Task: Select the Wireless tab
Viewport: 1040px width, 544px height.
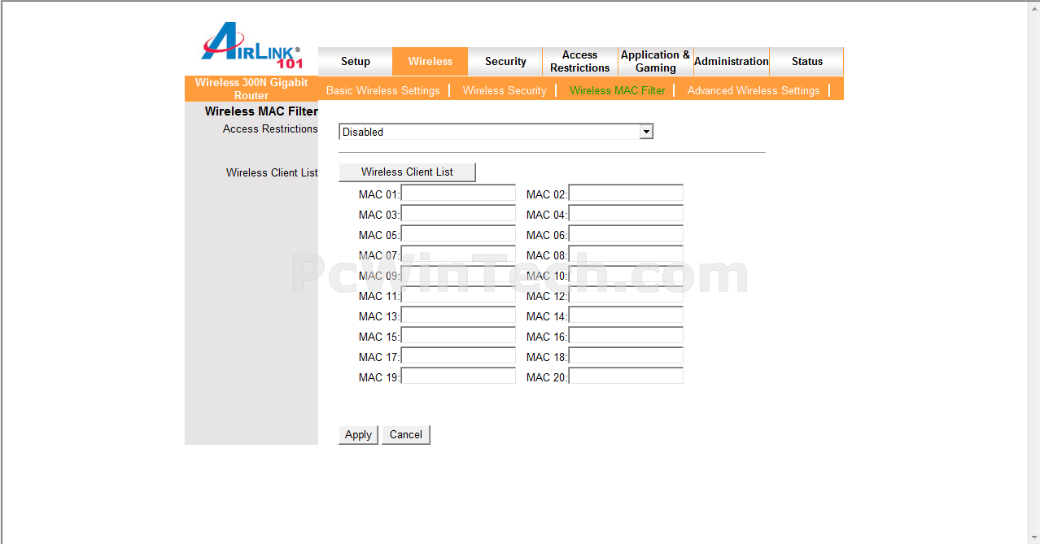Action: click(x=430, y=62)
